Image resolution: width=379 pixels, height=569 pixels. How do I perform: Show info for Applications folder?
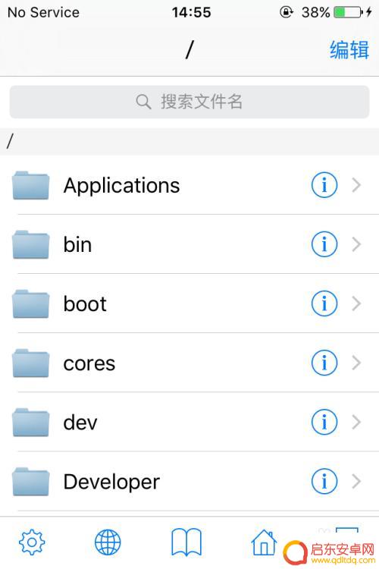[324, 184]
